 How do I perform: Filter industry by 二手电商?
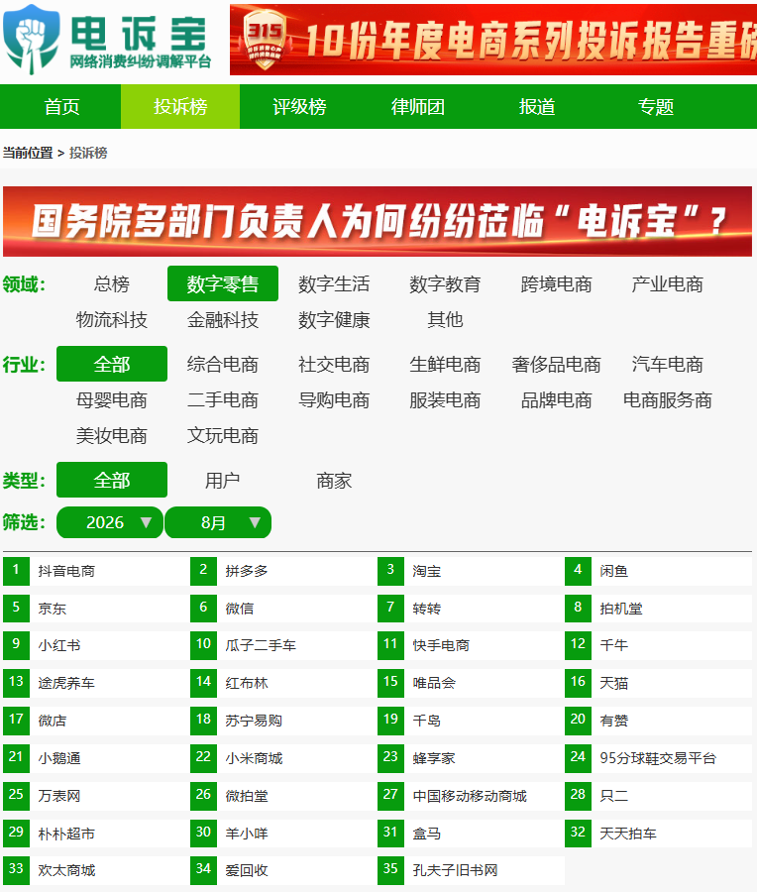pos(223,400)
